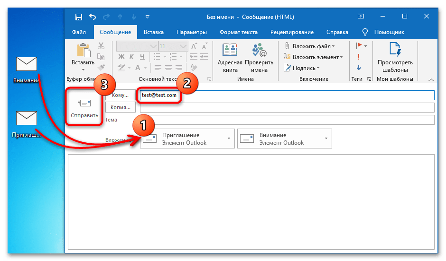Switch to the Вставка ribbon tab
Image resolution: width=446 pixels, height=261 pixels.
[153, 32]
